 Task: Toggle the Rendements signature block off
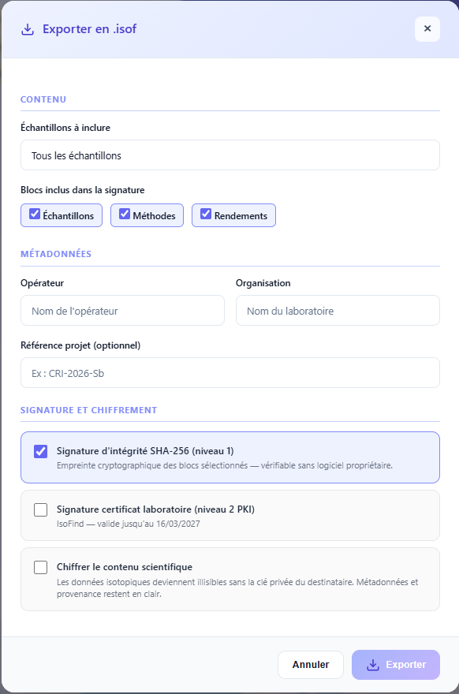click(206, 215)
